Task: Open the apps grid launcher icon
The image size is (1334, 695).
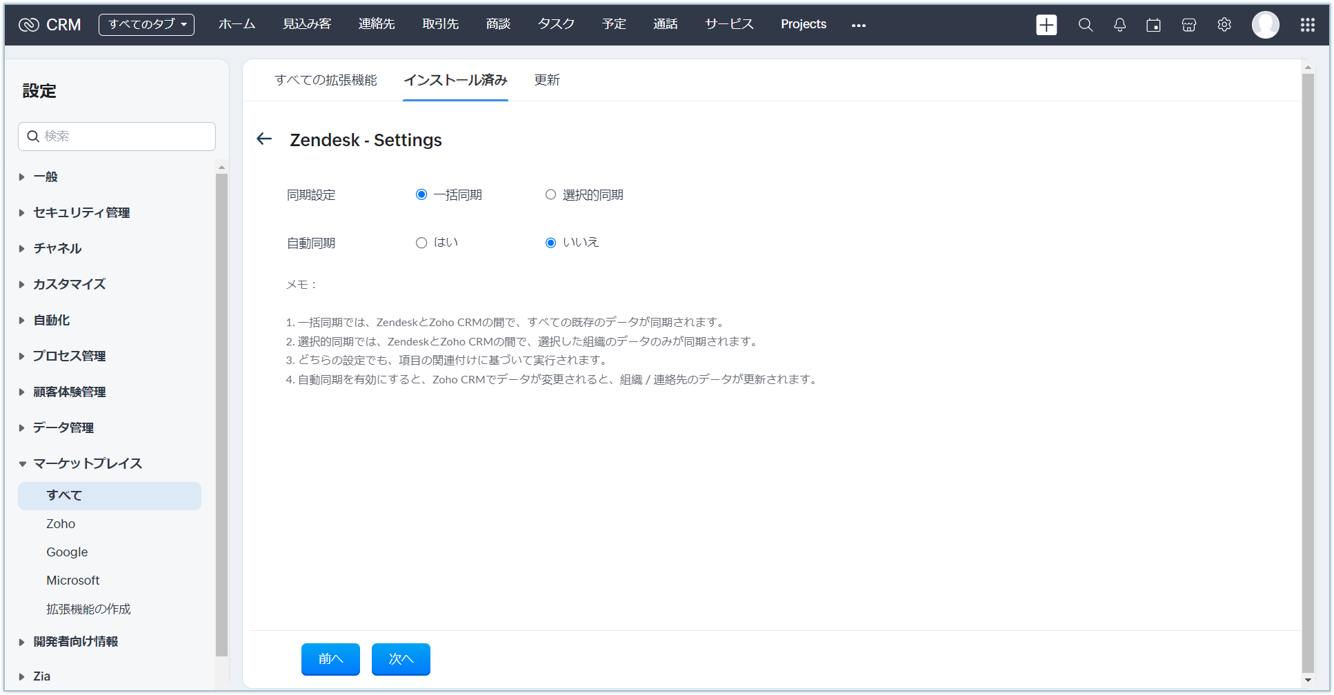Action: 1307,25
